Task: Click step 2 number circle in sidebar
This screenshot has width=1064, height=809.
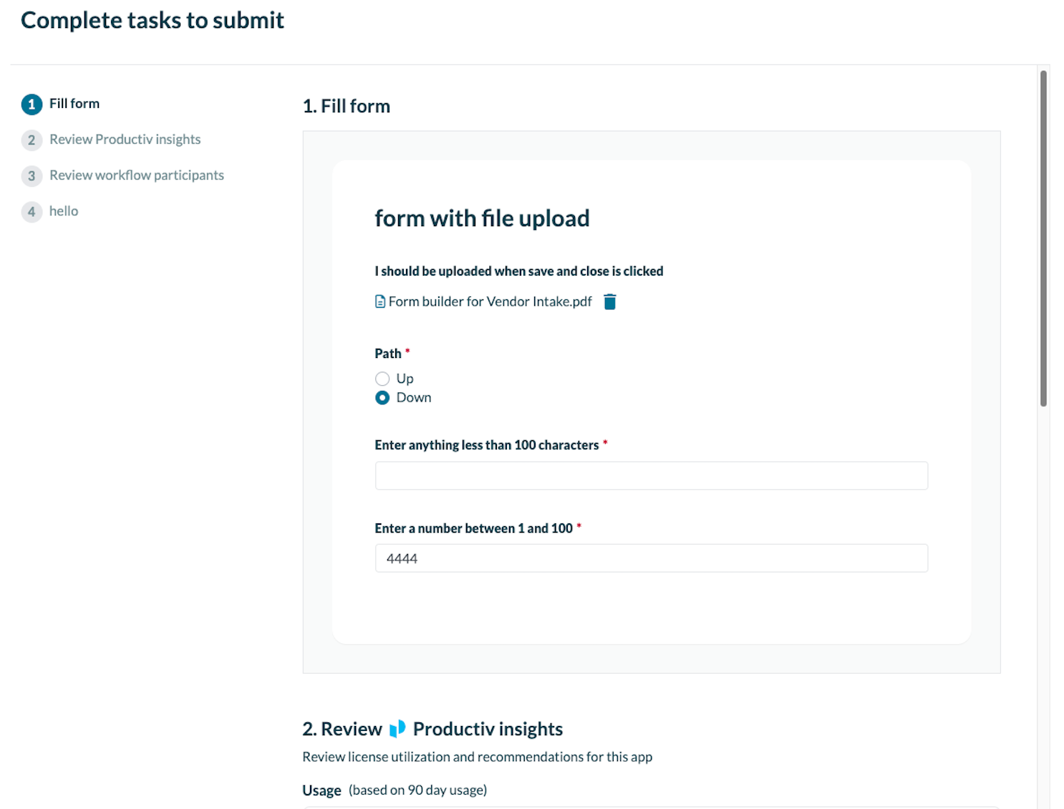Action: point(32,140)
